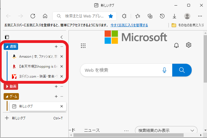The height and width of the screenshot is (138, 207).
Task: Add a new tab to the 通販 group
Action: (x=56, y=47)
